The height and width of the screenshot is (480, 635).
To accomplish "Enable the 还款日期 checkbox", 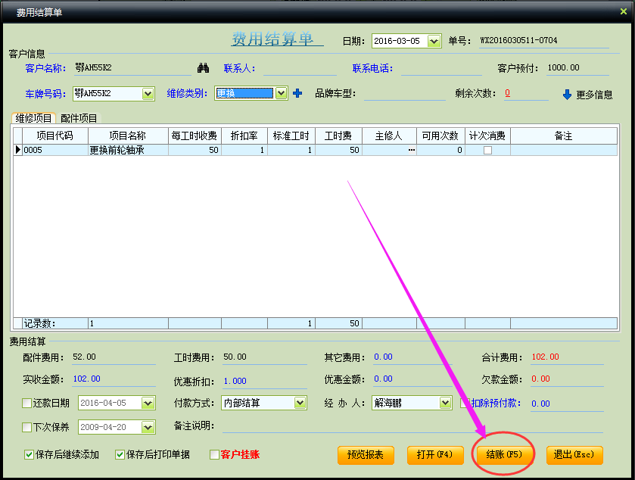I will click(26, 403).
